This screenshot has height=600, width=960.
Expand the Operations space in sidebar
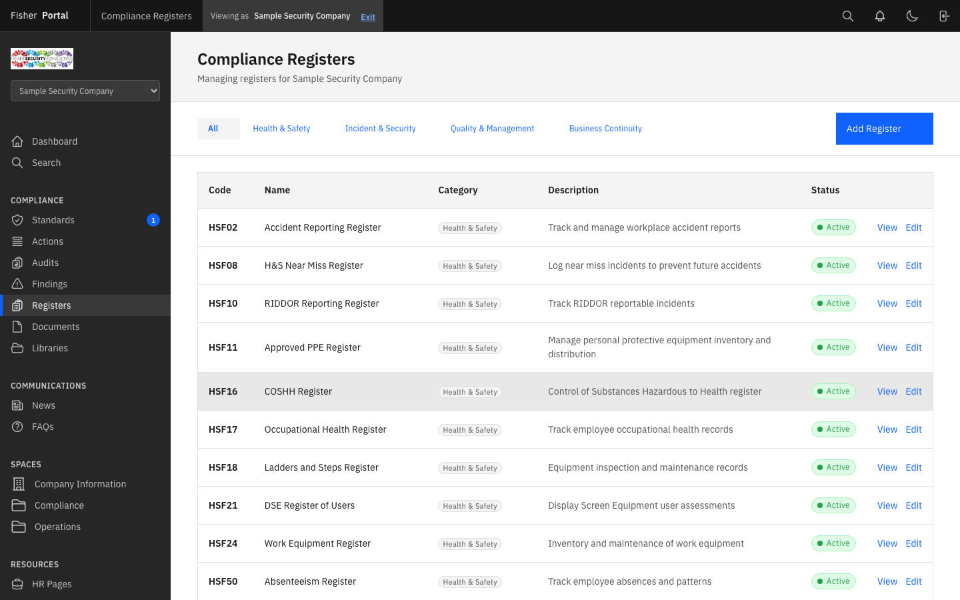click(57, 526)
